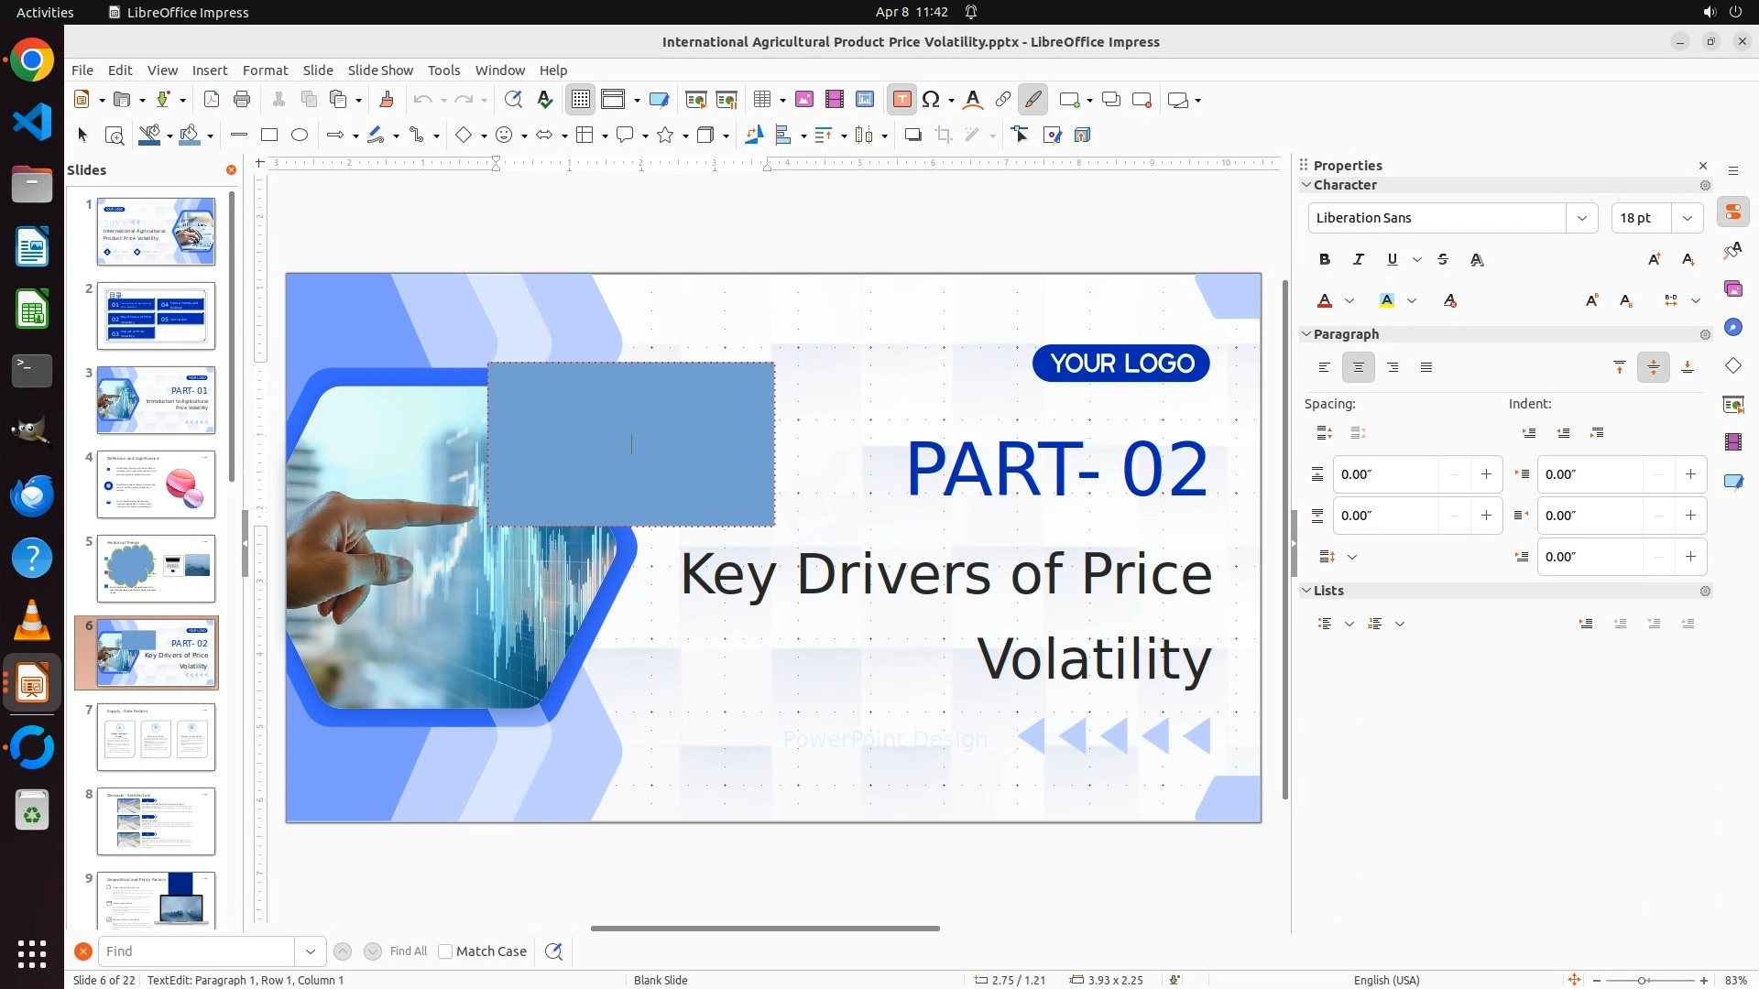Enable the Match Case checkbox
Viewport: 1759px width, 989px height.
(x=445, y=951)
